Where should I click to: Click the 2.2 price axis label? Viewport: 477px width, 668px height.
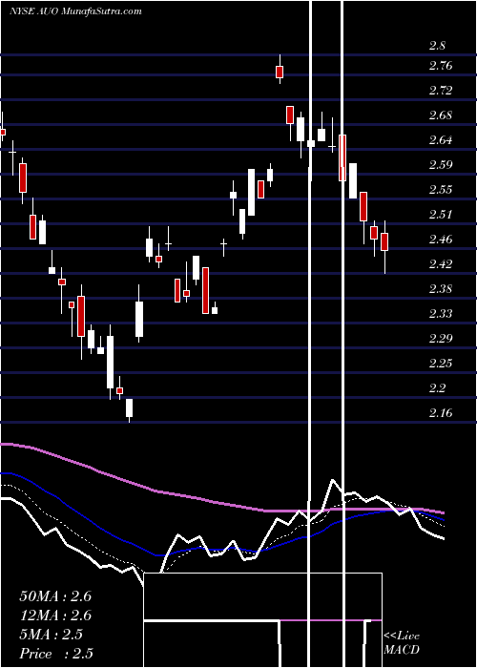(x=437, y=387)
